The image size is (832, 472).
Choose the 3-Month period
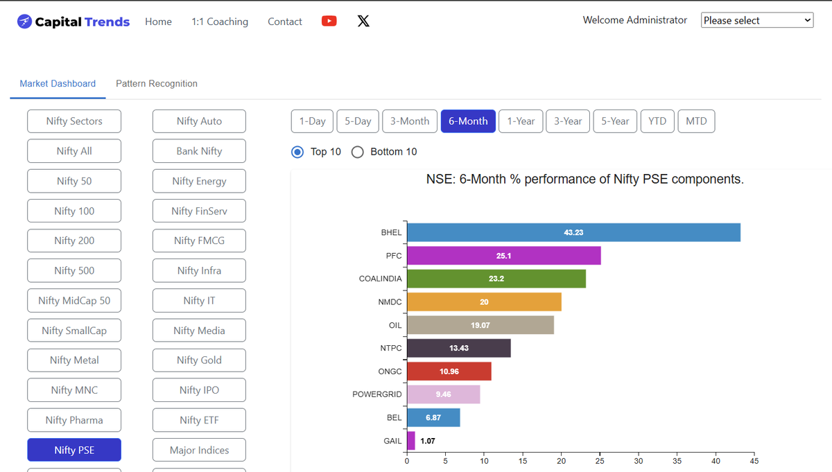410,121
